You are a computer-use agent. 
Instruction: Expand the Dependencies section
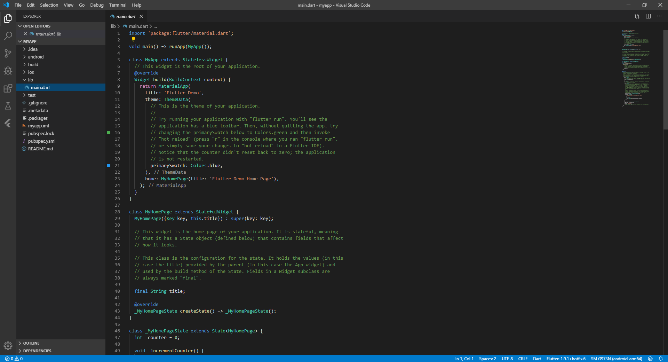[x=61, y=351]
